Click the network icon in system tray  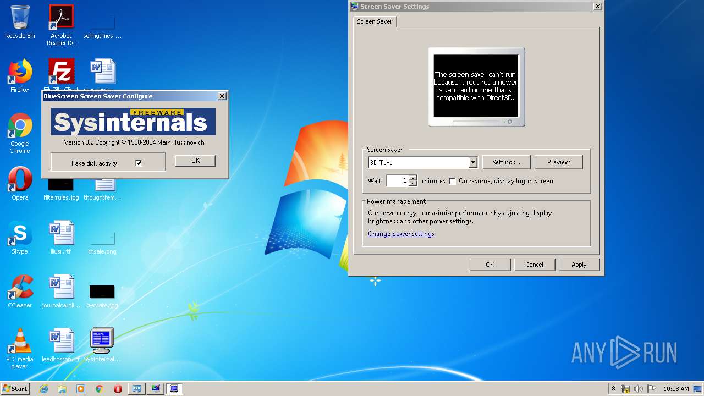[625, 389]
